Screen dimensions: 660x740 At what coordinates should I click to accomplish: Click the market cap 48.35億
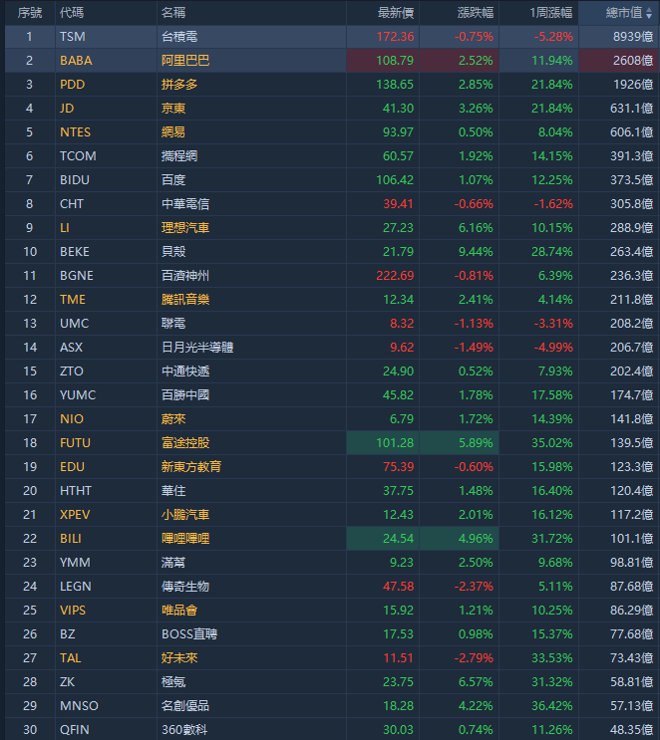tap(632, 730)
